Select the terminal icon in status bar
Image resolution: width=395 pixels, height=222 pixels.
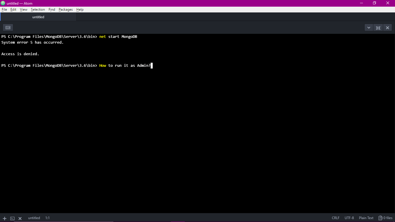coord(12,218)
